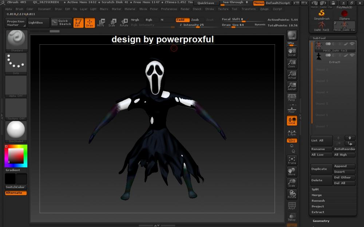Viewport: 364px width, 227px height.
Task: Switch to Rotate mode beside Mrgb
Action: [124, 23]
